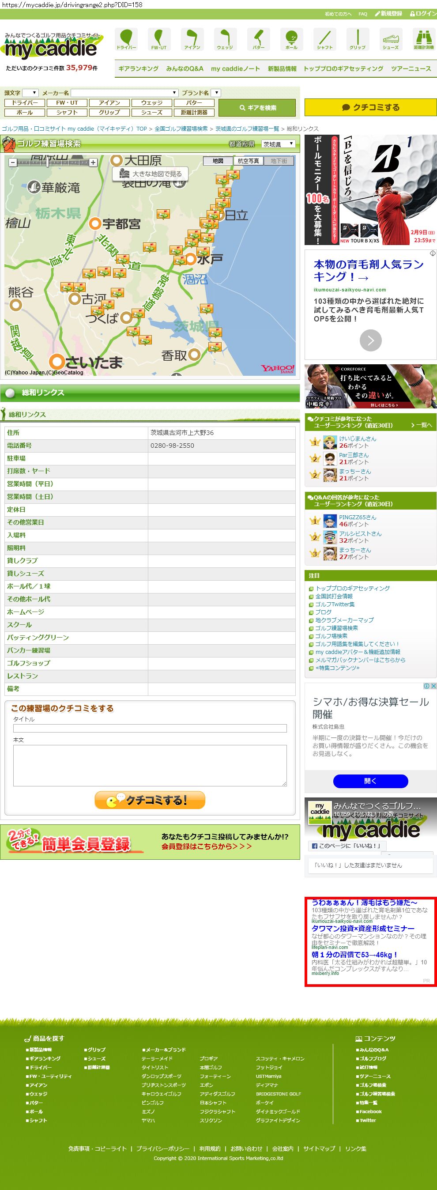437x1190 pixels.
Task: Go to ツアーニュース menu item
Action: tap(411, 68)
